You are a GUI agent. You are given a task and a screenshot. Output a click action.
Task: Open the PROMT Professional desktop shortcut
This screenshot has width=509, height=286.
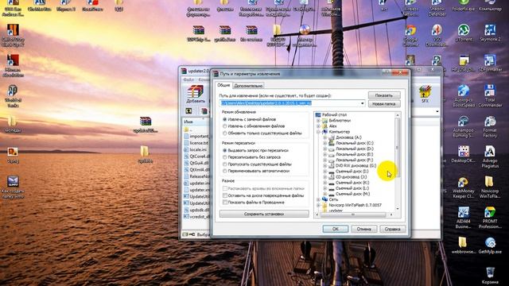click(490, 218)
